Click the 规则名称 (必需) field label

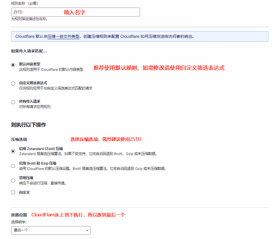point(25,4)
